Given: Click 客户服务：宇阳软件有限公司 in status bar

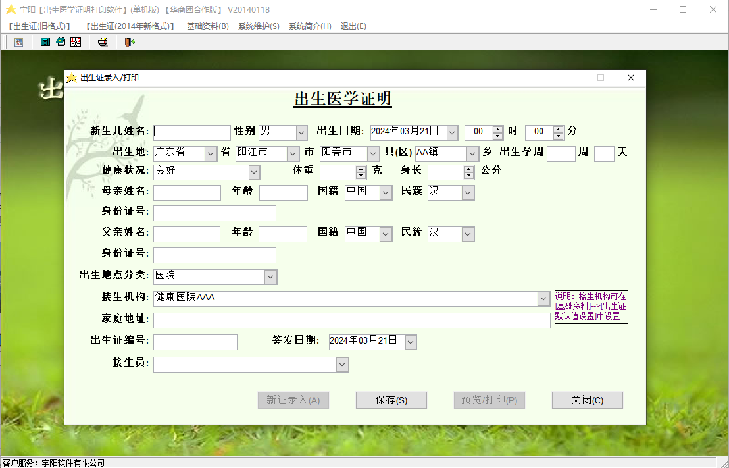Looking at the screenshot, I should (53, 463).
